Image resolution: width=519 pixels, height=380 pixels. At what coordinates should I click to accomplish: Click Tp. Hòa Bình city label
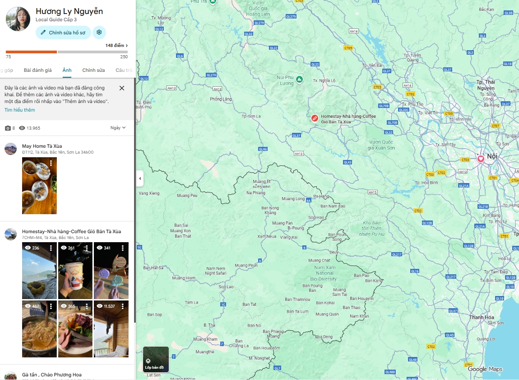[426, 183]
